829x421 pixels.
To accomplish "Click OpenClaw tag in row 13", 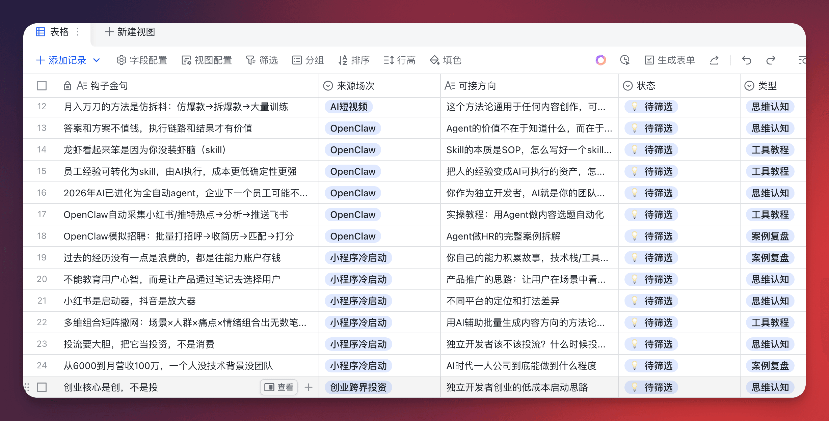I will [x=353, y=128].
